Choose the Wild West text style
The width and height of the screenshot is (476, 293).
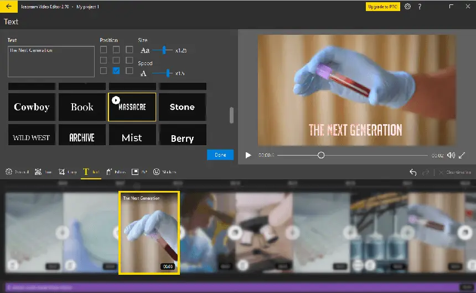click(32, 135)
